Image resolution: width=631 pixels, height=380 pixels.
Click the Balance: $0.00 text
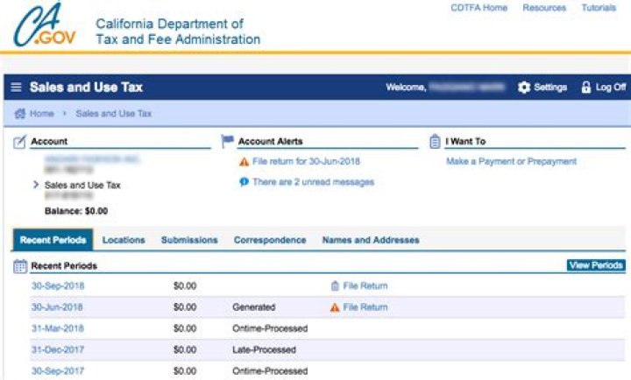[x=76, y=211]
